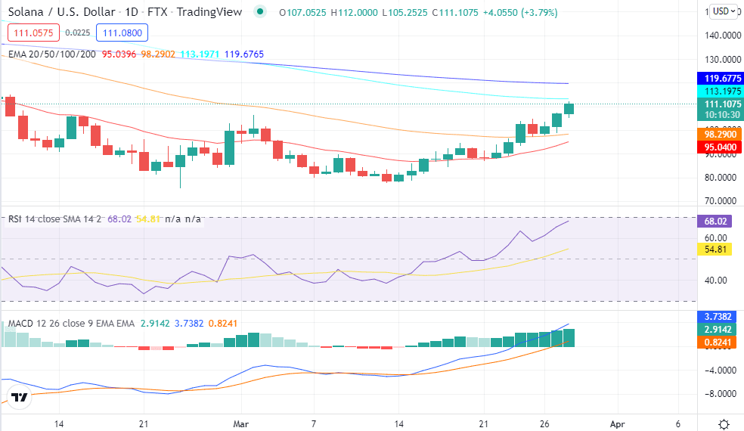This screenshot has width=744, height=431.
Task: Open the USD currency dropdown
Action: (724, 11)
